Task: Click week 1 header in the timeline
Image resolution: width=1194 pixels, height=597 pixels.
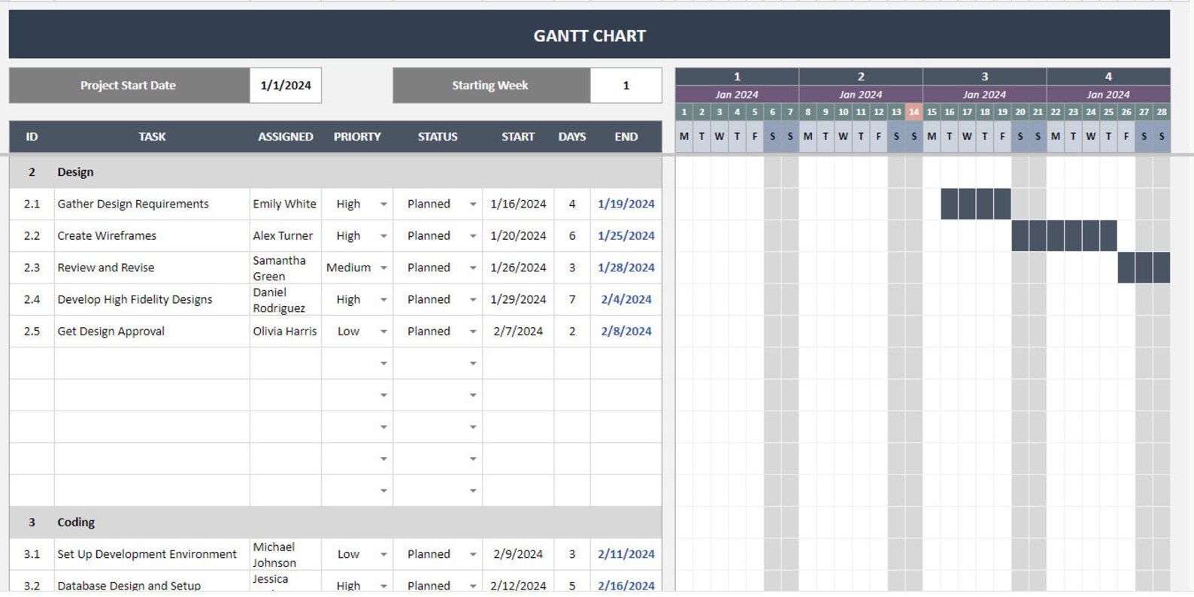Action: (737, 77)
